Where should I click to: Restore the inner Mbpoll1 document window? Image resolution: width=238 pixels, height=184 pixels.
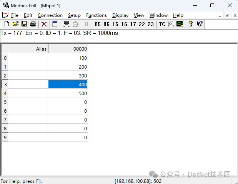coord(227,15)
